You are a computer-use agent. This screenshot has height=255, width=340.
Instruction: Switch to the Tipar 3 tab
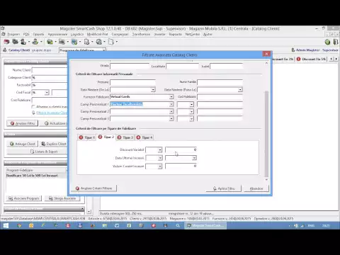[125, 137]
